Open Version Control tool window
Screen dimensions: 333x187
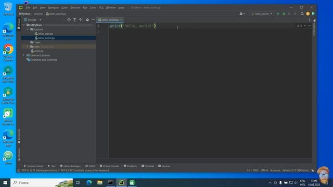(33, 166)
